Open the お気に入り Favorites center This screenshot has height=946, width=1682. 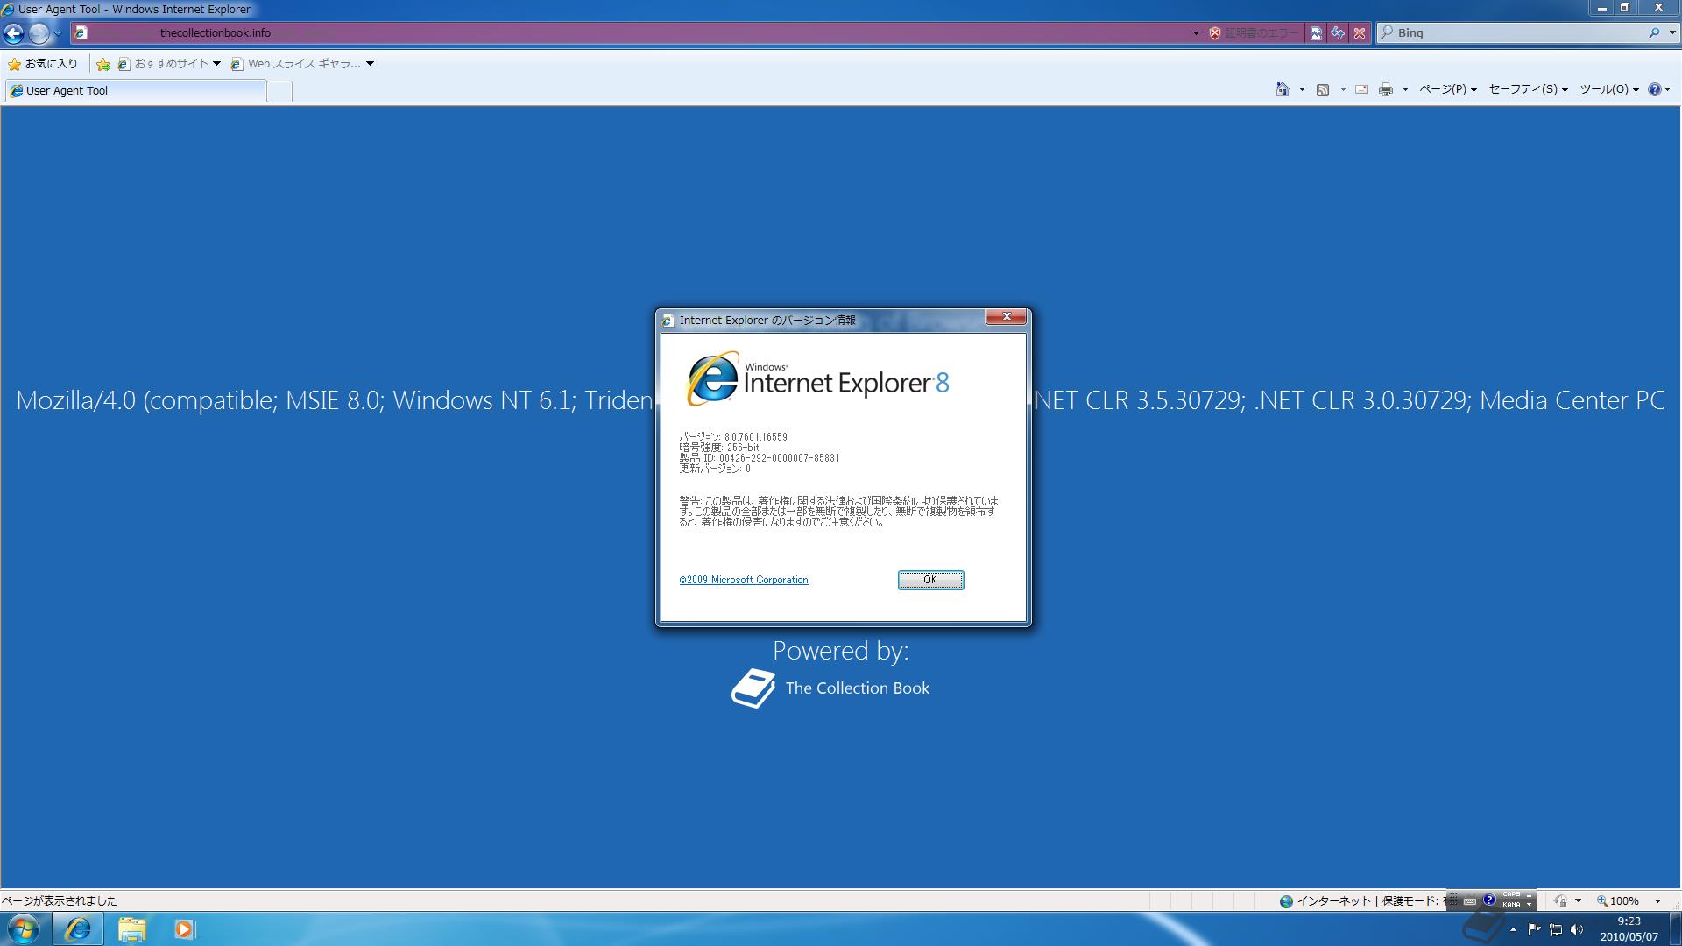pyautogui.click(x=42, y=64)
